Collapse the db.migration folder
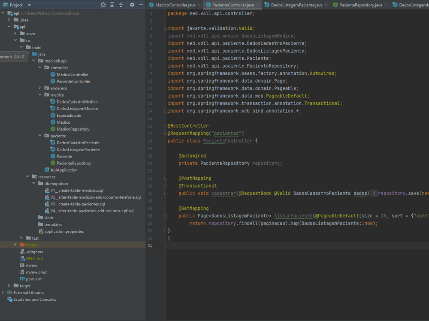 [x=33, y=184]
